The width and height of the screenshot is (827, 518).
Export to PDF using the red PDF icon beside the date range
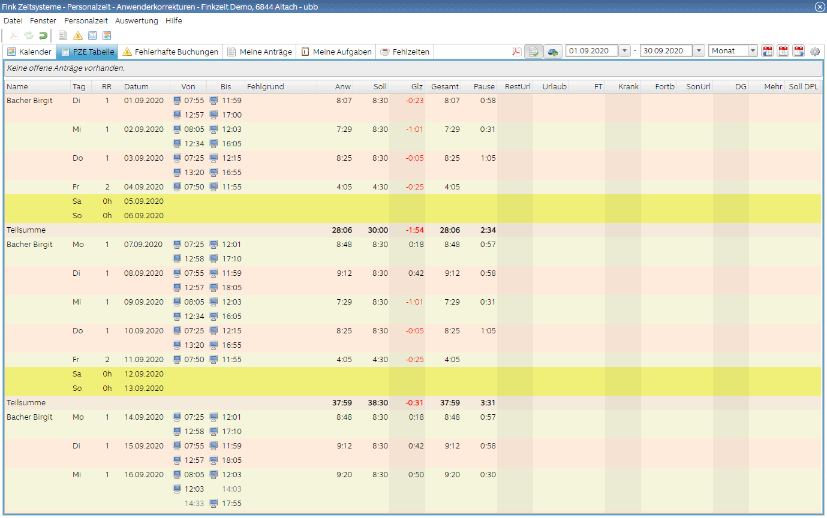tap(516, 52)
